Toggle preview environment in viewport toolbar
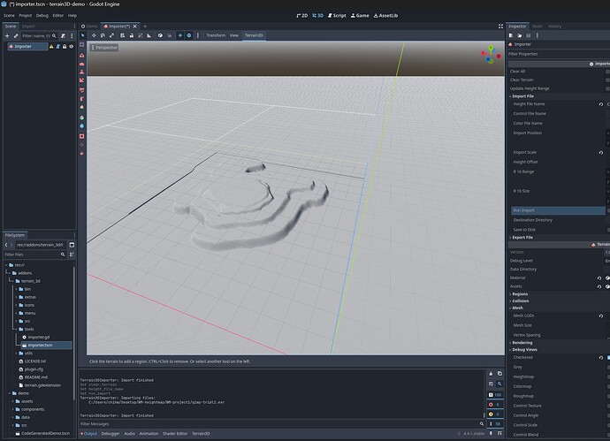 [x=189, y=35]
